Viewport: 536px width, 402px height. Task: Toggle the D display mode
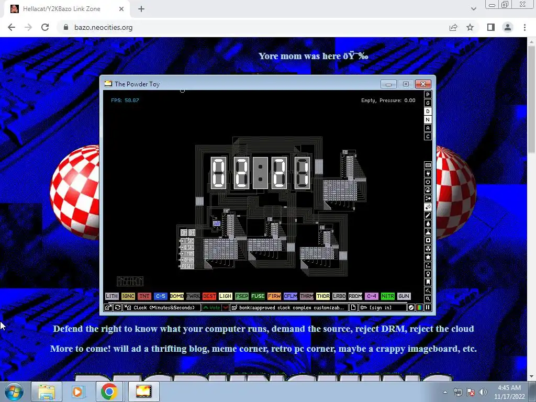tap(428, 111)
